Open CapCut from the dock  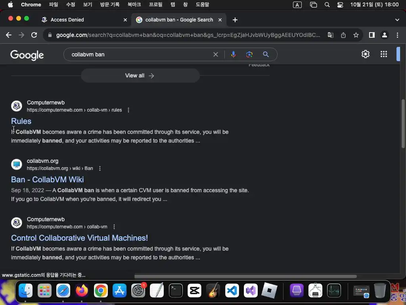point(194,290)
